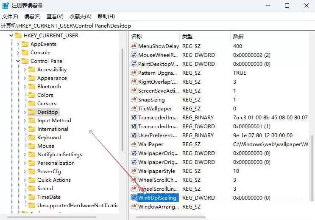Open the 帮助(H) menu
This screenshot has width=315, height=220.
(106, 17)
